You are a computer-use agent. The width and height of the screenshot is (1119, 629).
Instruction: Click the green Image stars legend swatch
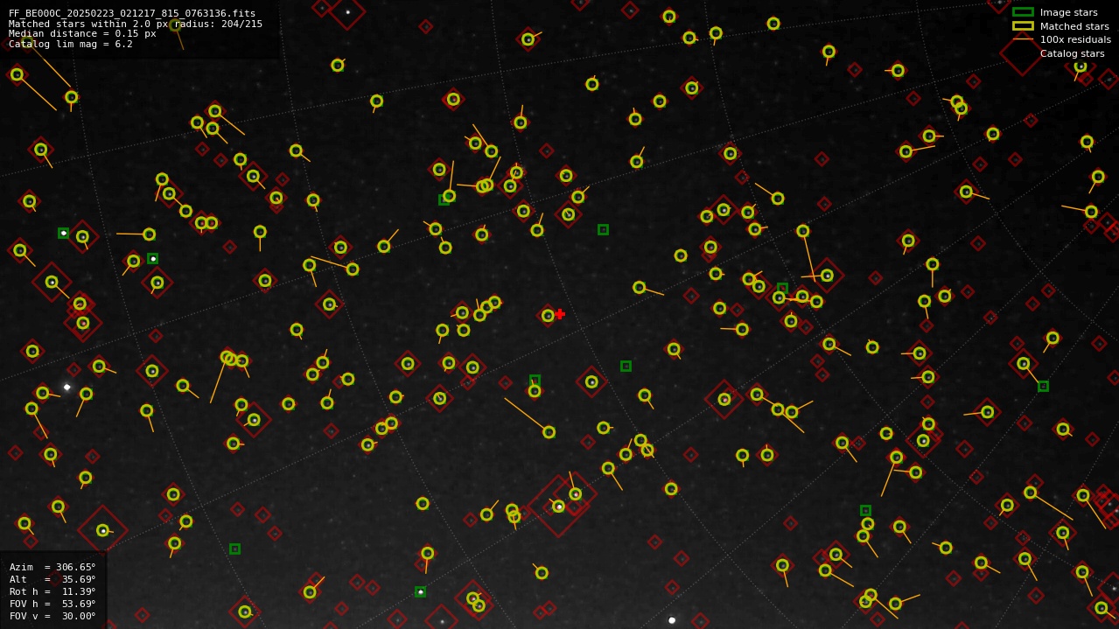[1023, 12]
